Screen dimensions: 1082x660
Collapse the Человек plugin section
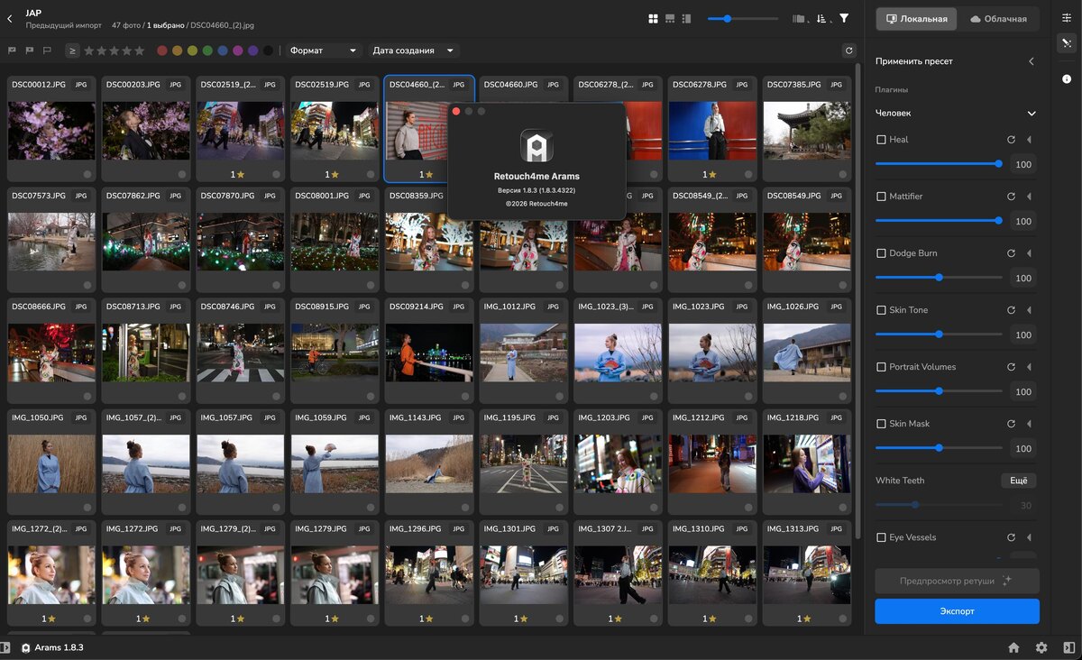click(1032, 114)
